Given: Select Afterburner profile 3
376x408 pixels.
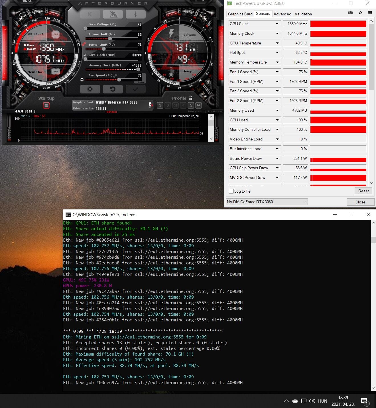Looking at the screenshot, I should (x=175, y=105).
